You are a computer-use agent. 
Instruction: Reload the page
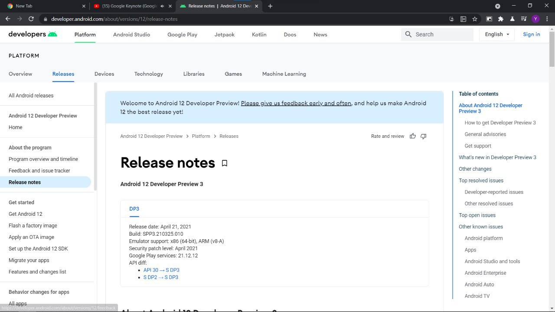click(x=31, y=19)
